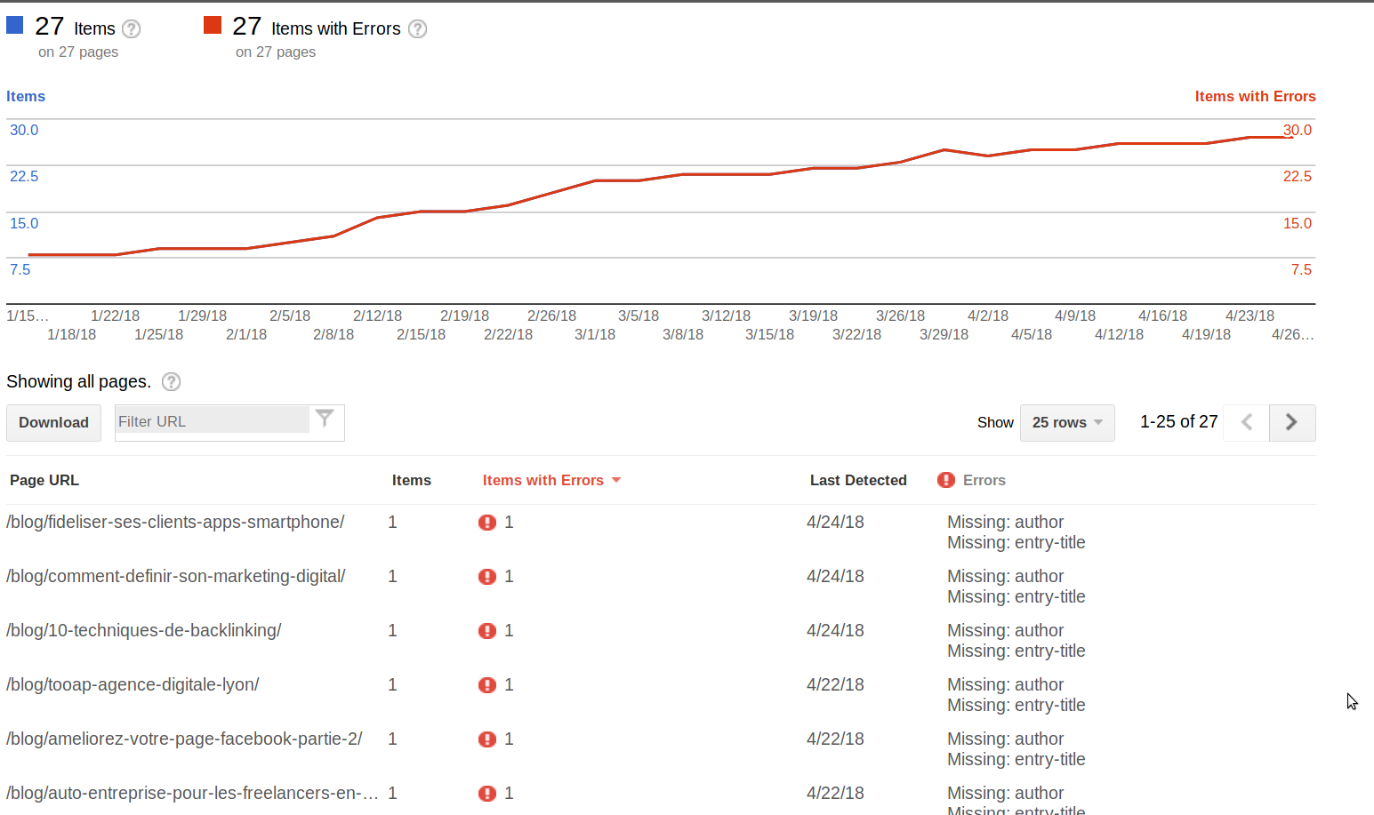This screenshot has height=815, width=1374.
Task: Click the 3/19/18 marker on the chart axis
Action: click(x=812, y=315)
